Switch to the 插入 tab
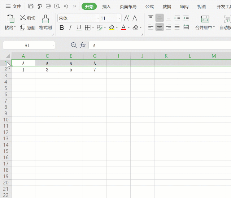Image resolution: width=231 pixels, height=198 pixels. (x=106, y=7)
